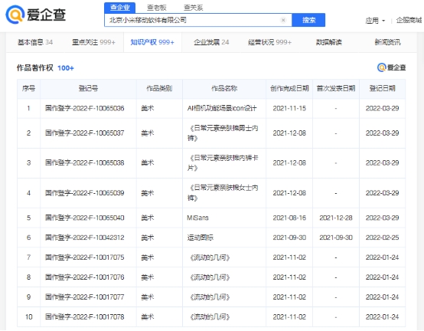Screen dimensions: 424x331
Task: Click work name 《日常元素亲肤棉女士内裤》
Action: [x=223, y=193]
